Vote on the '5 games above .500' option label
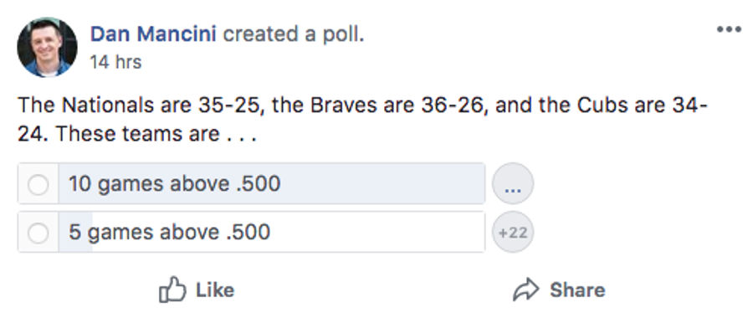Viewport: 753px width, 318px height. (x=170, y=233)
